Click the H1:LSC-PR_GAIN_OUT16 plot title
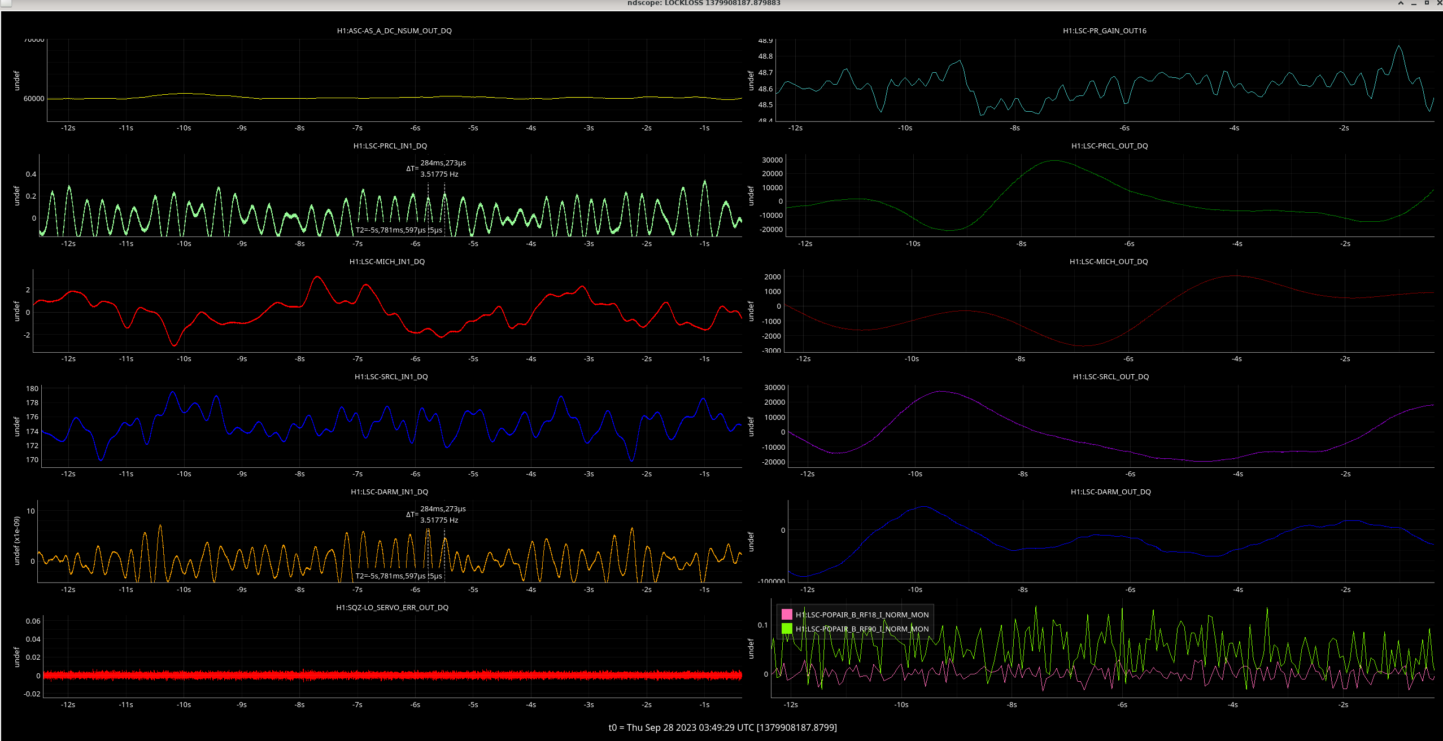 point(1104,31)
